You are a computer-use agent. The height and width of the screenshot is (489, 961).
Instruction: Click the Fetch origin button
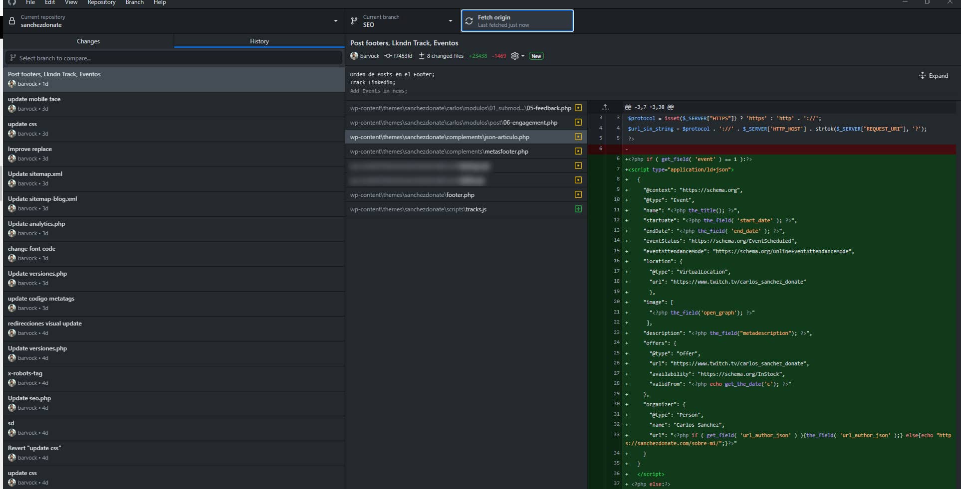(x=517, y=21)
